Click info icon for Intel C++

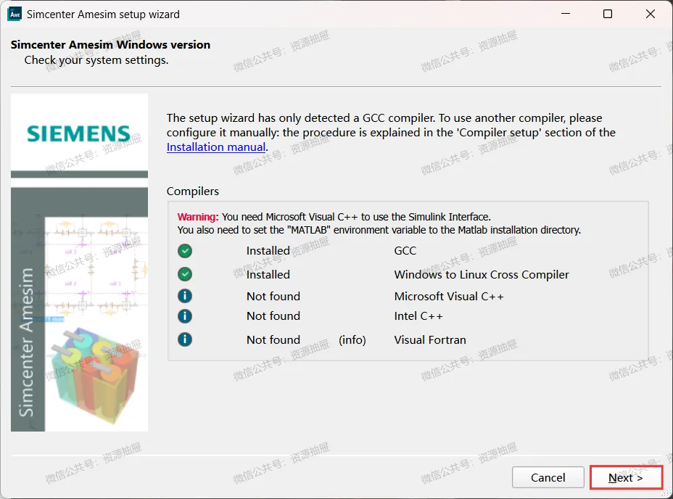(185, 316)
